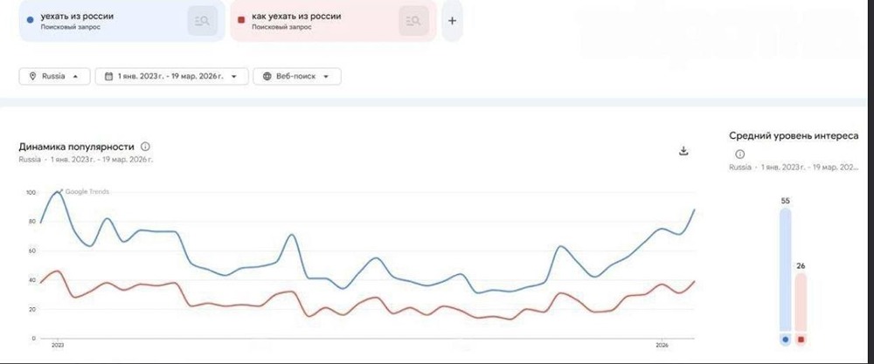The height and width of the screenshot is (364, 874).
Task: Click the blue dot below the 55 bar
Action: [x=785, y=339]
